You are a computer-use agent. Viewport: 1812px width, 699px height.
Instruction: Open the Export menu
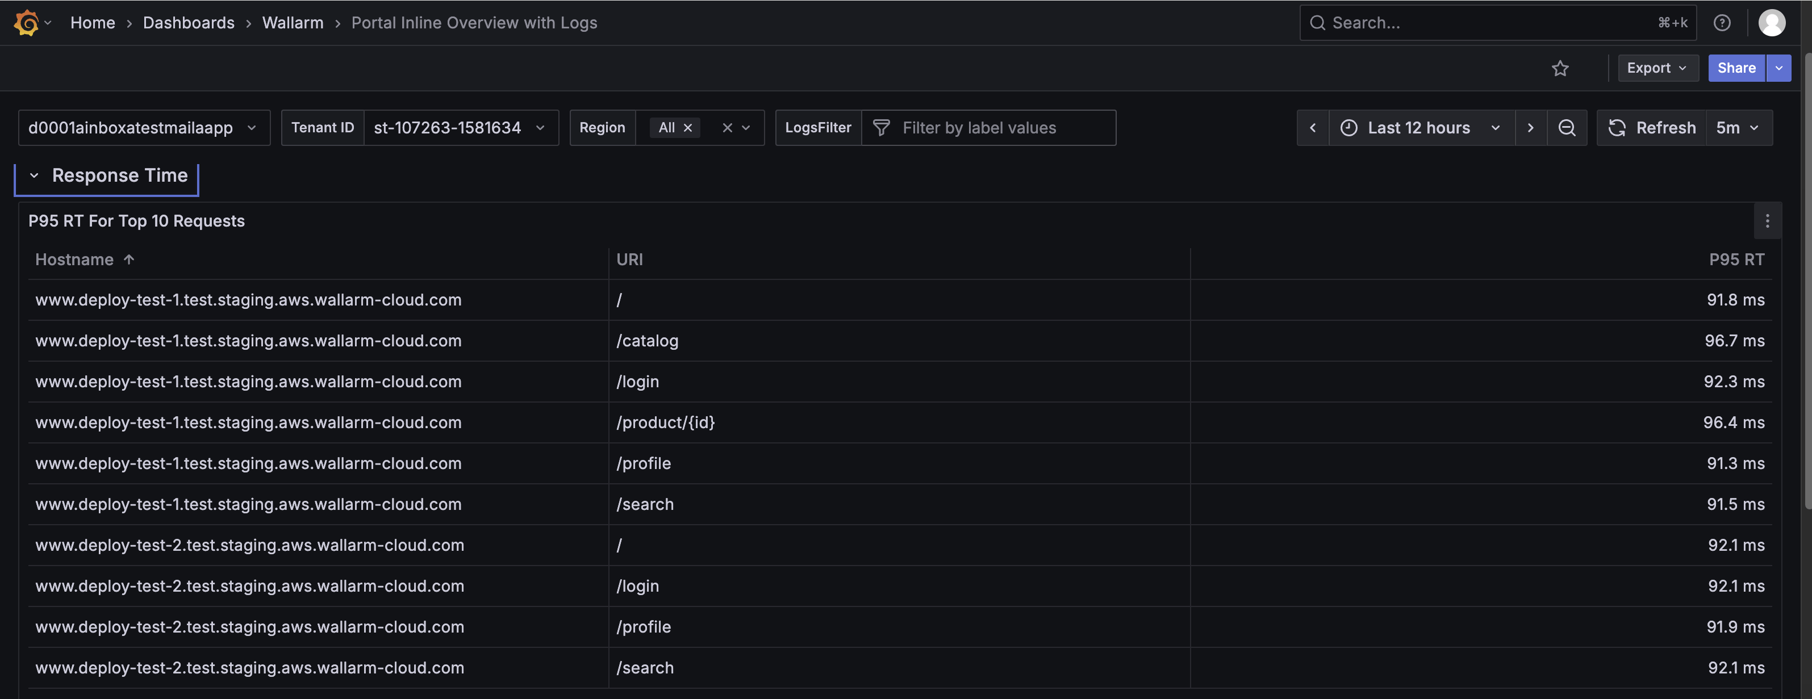pos(1656,68)
